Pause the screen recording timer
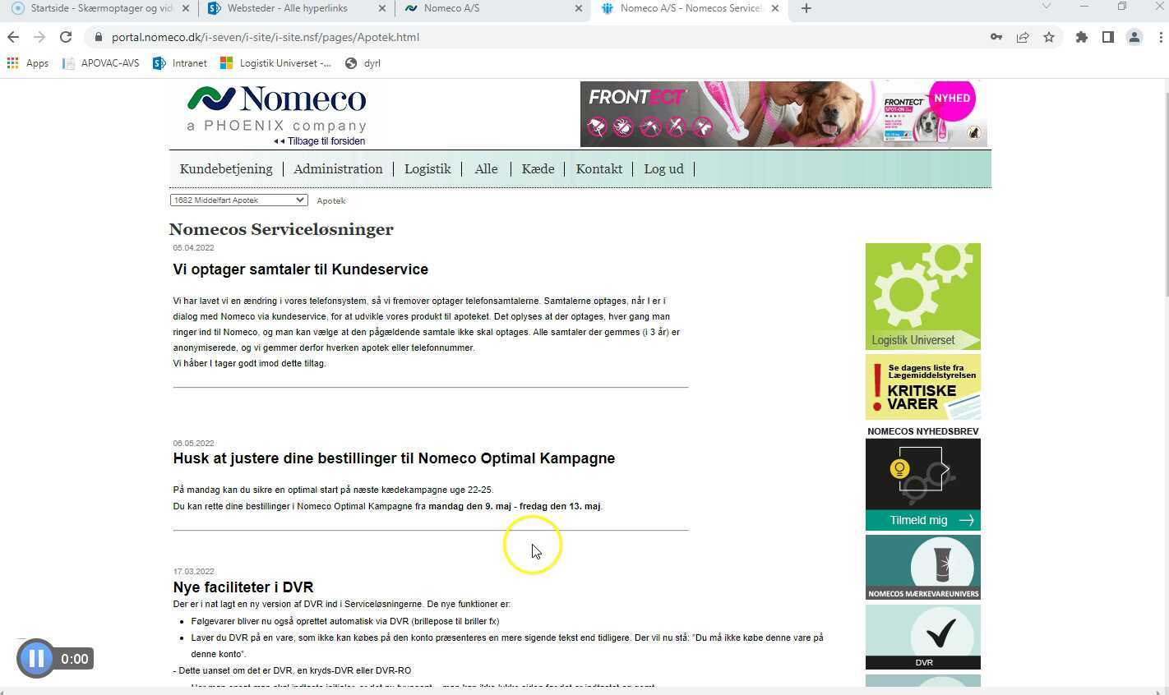 point(36,658)
